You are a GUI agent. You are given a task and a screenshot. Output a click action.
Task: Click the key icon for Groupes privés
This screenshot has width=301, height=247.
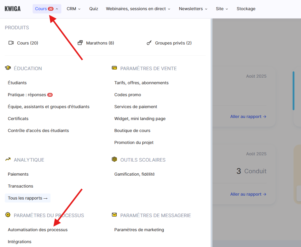[149, 43]
